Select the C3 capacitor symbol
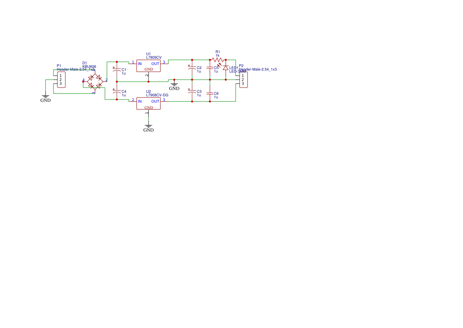 192,92
